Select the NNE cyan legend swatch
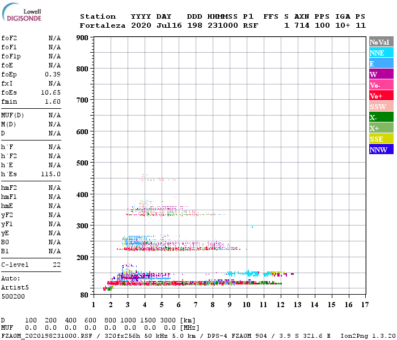Image resolution: width=397 pixels, height=340 pixels. click(x=381, y=53)
